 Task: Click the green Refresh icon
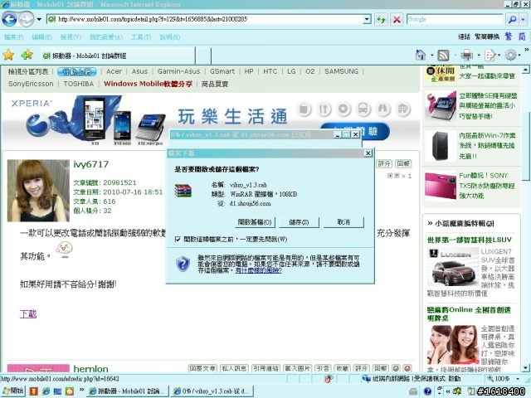coord(382,19)
